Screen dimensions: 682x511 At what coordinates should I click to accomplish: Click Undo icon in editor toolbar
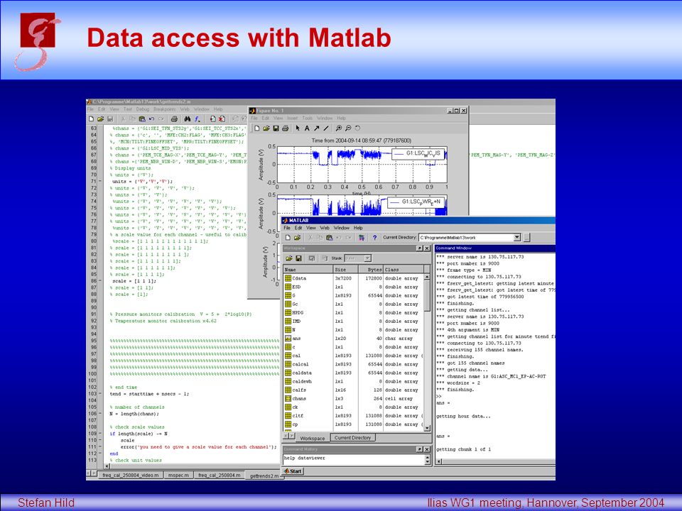point(151,119)
